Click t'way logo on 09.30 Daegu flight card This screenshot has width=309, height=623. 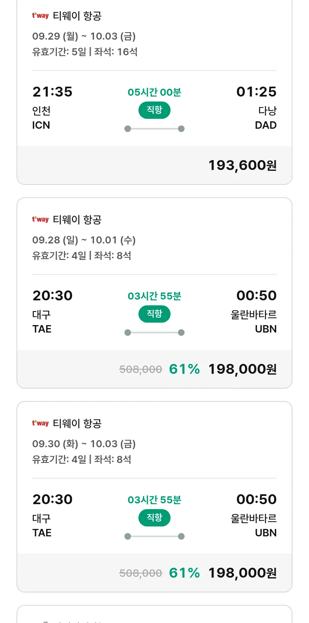40,423
